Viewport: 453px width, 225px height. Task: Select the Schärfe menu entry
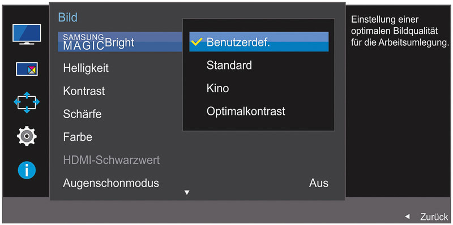tap(82, 114)
